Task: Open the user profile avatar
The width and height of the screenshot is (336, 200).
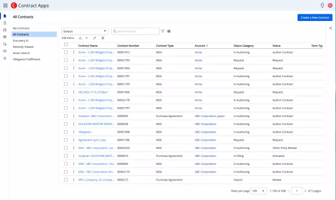Action: pos(330,5)
